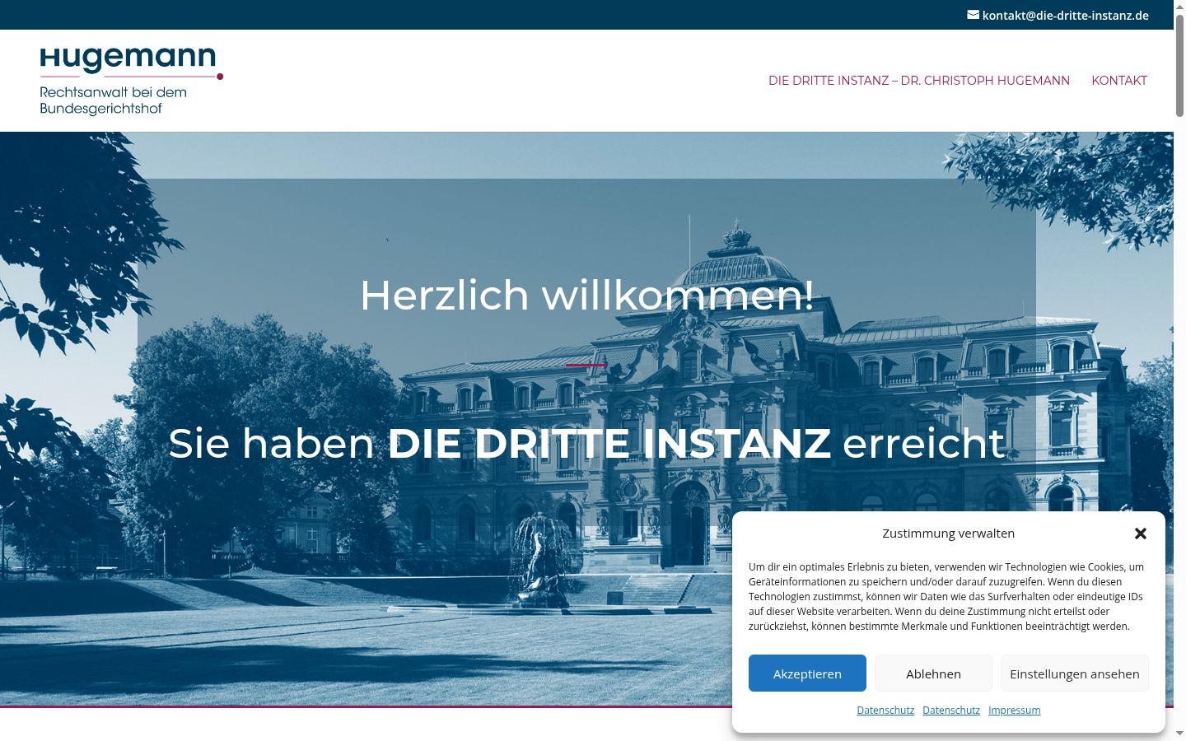
Task: Click the 'Herzlich willkommen!' heading
Action: point(586,295)
